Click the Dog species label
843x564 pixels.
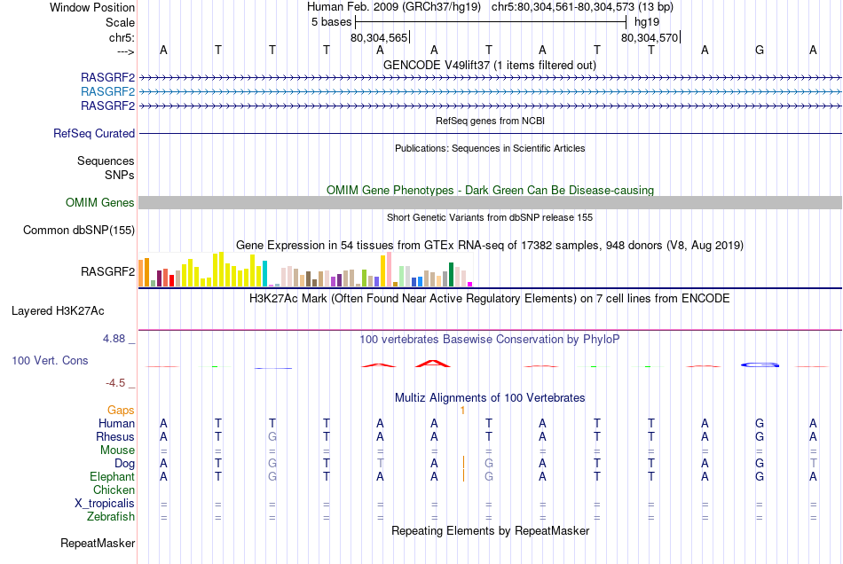(x=124, y=464)
